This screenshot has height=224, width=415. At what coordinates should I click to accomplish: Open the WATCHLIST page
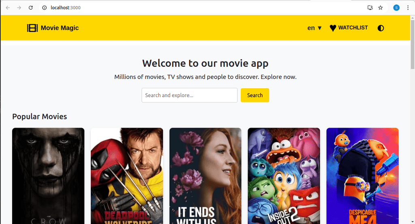[x=353, y=28]
